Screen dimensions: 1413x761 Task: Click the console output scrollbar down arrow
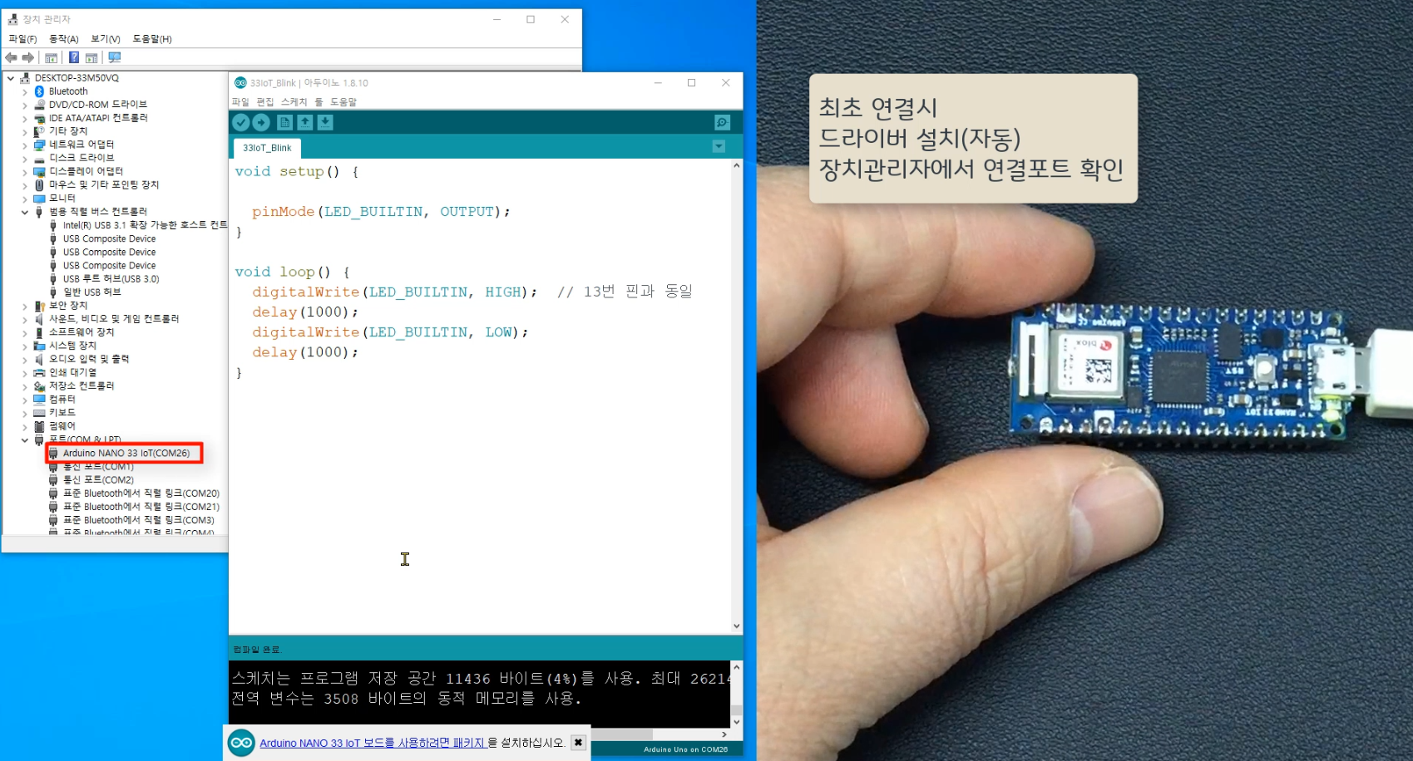[x=736, y=722]
